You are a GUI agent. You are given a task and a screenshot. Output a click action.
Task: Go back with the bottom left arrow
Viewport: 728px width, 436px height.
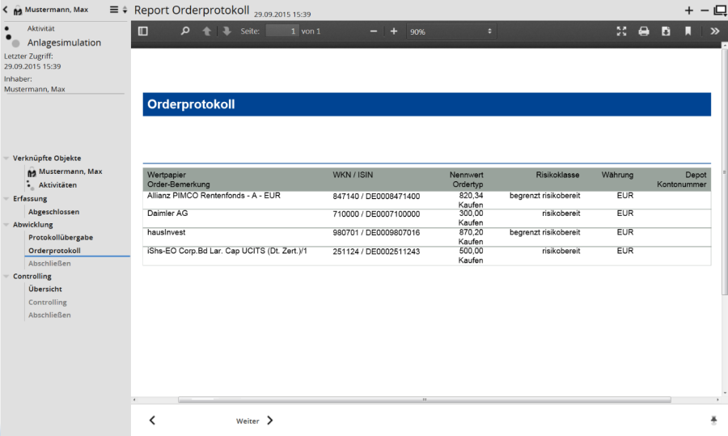[x=152, y=421]
